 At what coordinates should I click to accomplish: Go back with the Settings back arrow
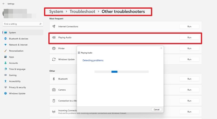coord(4,4)
